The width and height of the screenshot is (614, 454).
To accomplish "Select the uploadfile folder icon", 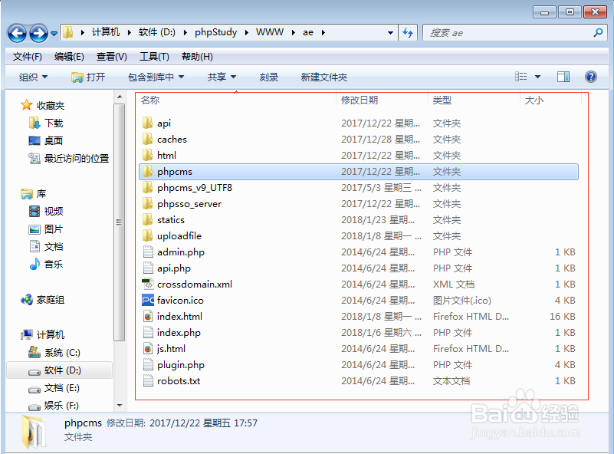I will [x=148, y=235].
